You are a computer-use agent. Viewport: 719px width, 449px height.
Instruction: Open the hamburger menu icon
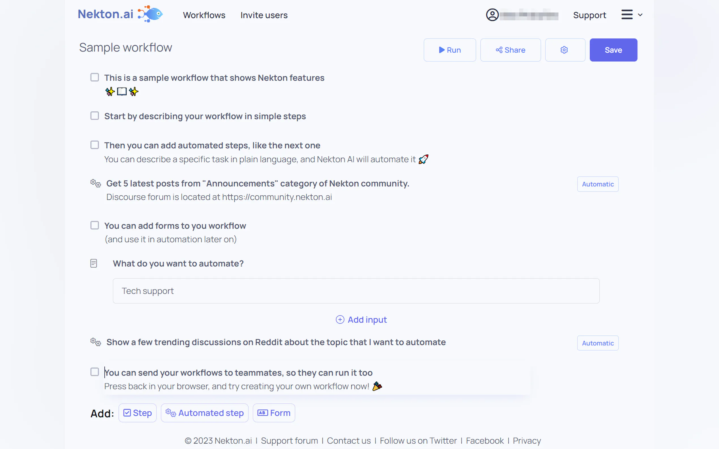[626, 14]
